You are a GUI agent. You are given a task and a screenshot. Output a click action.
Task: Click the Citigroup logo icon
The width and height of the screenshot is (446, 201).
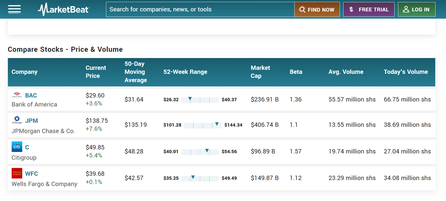[17, 147]
